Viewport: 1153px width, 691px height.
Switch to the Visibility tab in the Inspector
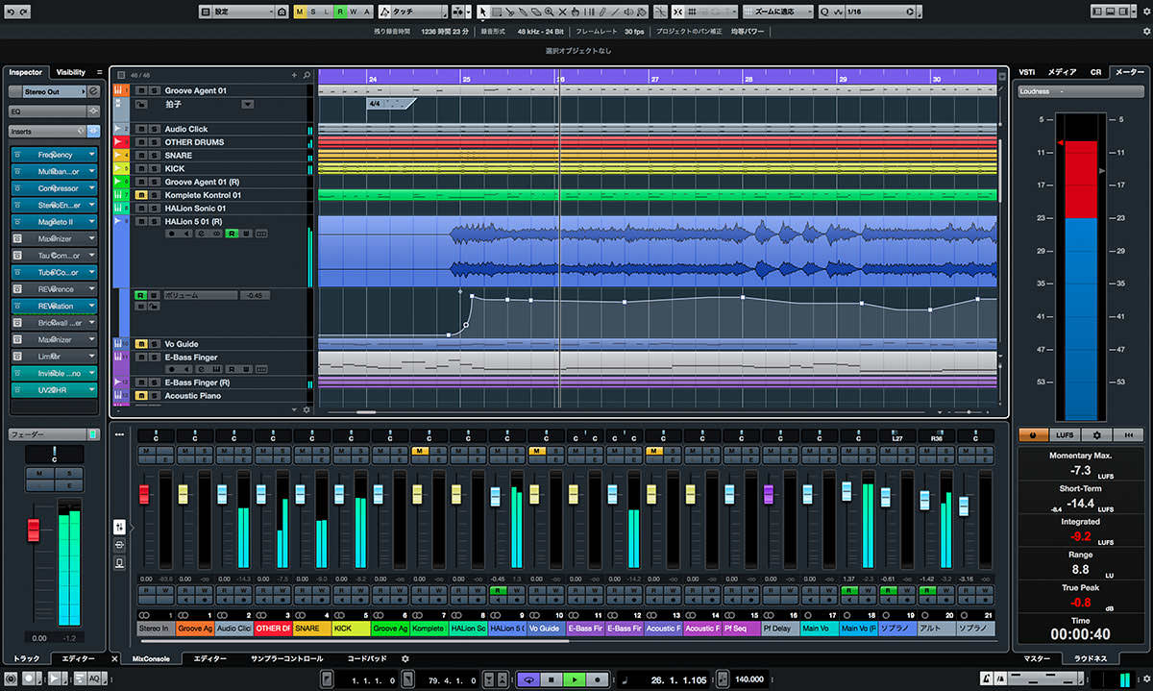(71, 72)
